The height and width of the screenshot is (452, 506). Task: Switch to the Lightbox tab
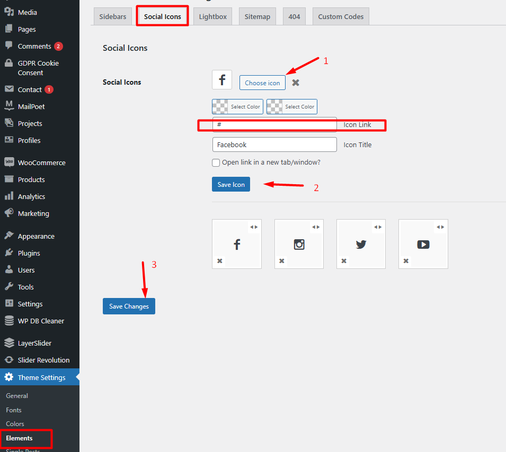coord(212,16)
